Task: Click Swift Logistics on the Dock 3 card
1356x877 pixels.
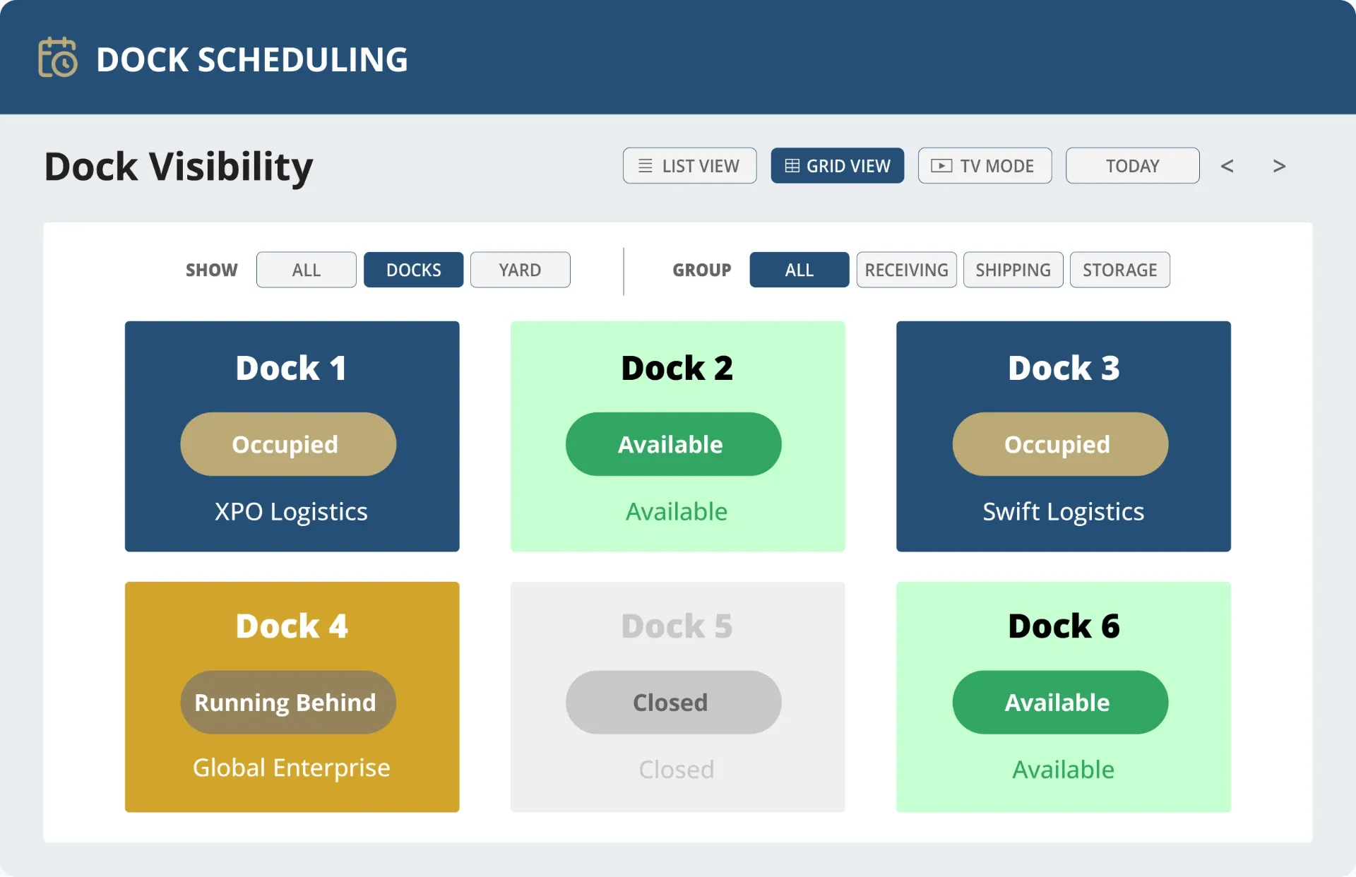Action: click(x=1064, y=511)
